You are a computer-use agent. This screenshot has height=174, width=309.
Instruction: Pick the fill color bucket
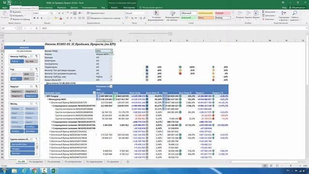coord(56,18)
